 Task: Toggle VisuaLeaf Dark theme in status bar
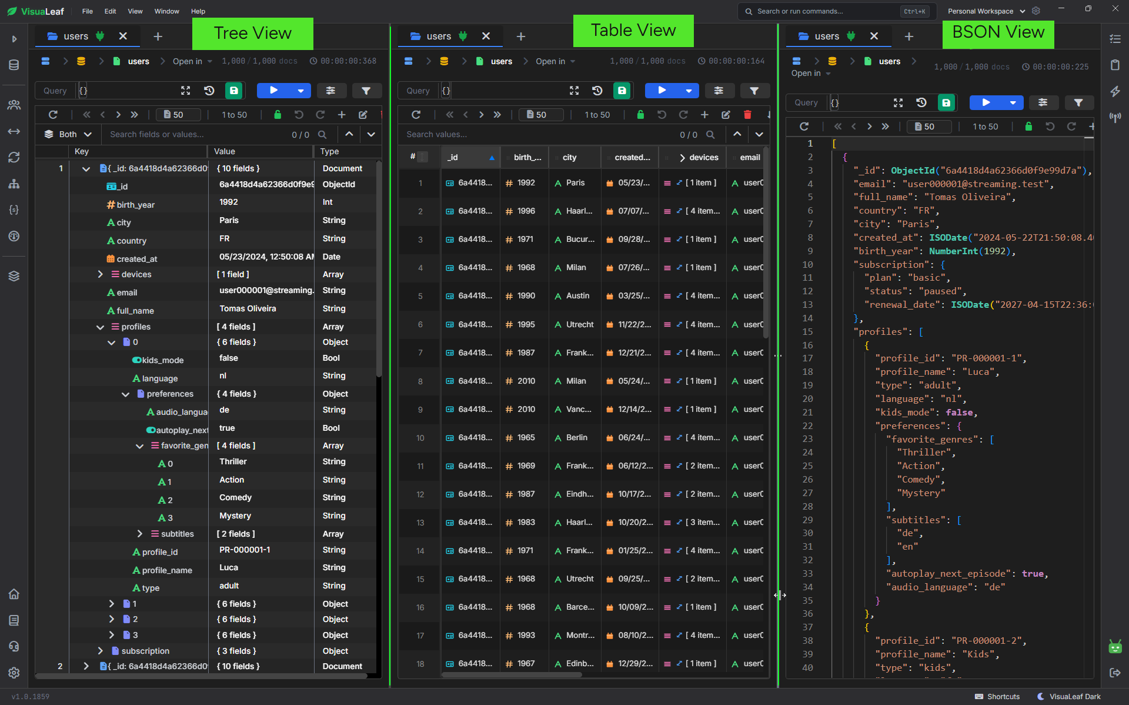coord(1068,696)
